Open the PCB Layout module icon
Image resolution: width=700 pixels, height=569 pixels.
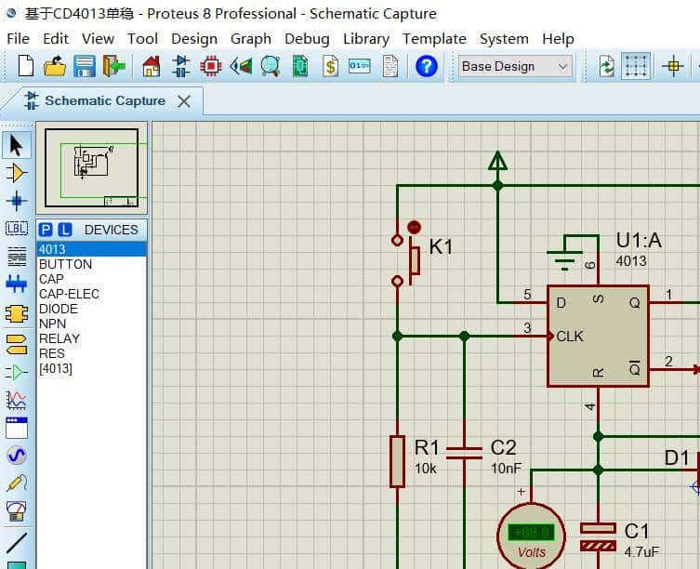coord(211,66)
